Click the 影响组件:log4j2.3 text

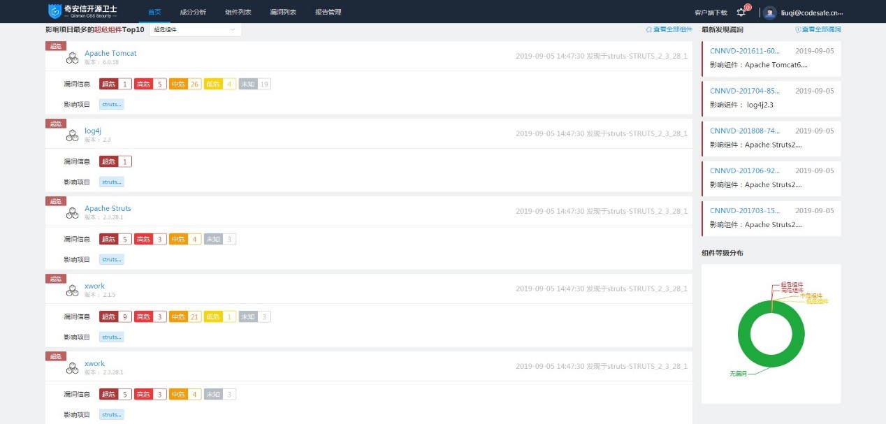coord(741,105)
